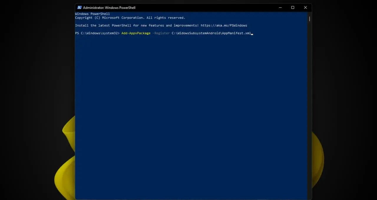377x200 pixels.
Task: Open the PowerShell icon system menu
Action: (x=79, y=8)
